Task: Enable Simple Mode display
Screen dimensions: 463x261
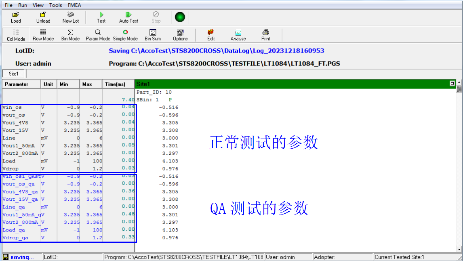Action: [125, 35]
